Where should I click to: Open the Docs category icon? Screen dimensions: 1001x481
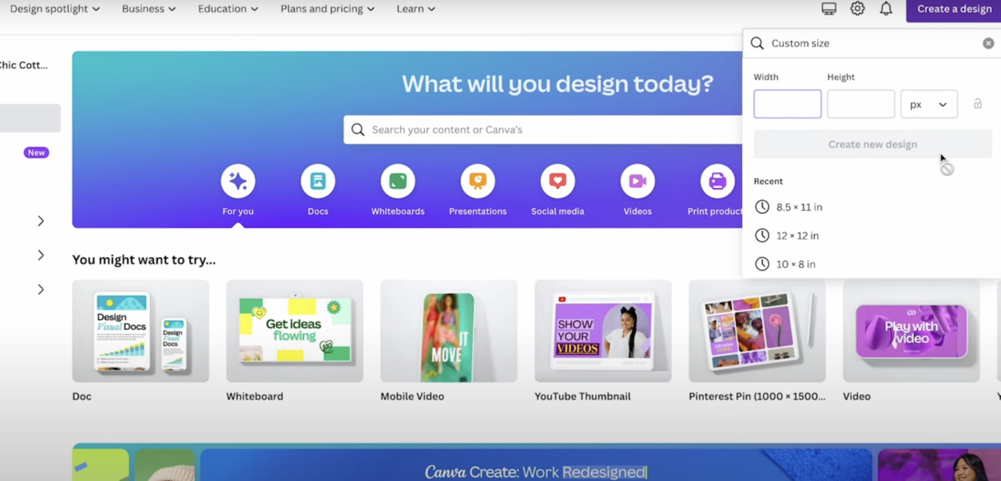pos(318,181)
